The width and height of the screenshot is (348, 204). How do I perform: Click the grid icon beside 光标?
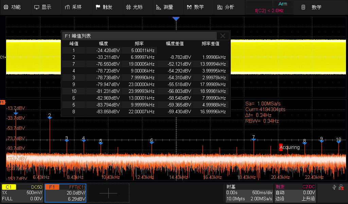click(x=128, y=7)
